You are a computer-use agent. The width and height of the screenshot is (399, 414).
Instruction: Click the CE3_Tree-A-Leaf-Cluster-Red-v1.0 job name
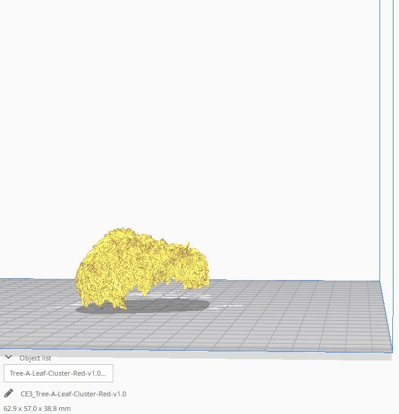click(74, 394)
